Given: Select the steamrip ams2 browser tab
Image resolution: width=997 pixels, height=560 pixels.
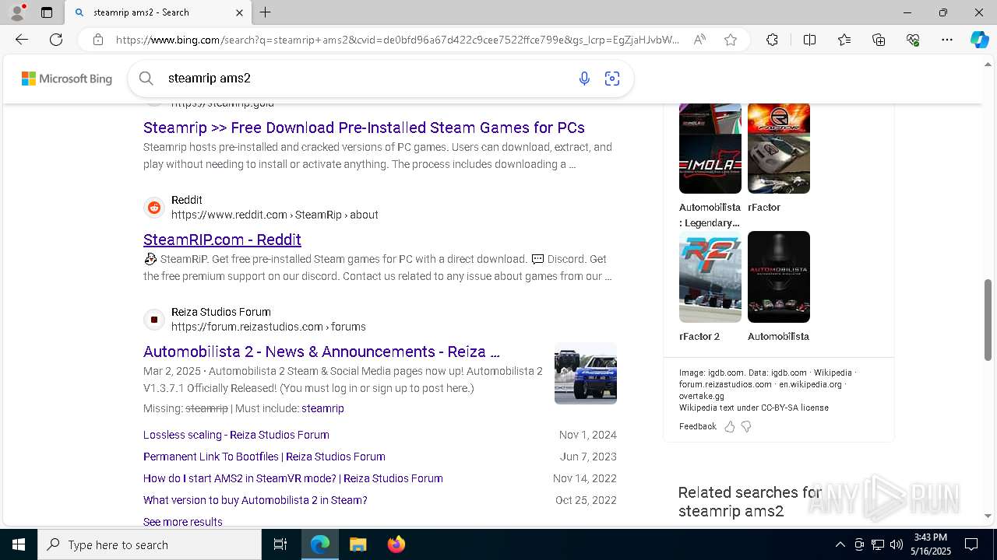Looking at the screenshot, I should [158, 12].
